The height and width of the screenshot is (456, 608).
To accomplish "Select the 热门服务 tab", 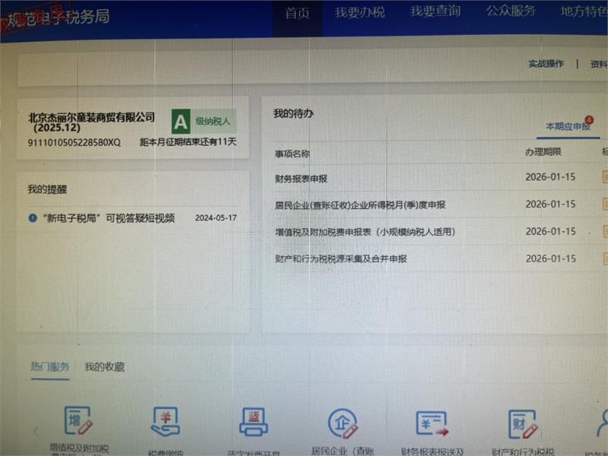I will (x=49, y=367).
